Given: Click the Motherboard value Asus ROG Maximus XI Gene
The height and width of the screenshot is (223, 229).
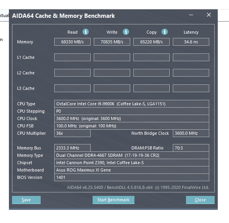Looking at the screenshot, I should pyautogui.click(x=132, y=170).
